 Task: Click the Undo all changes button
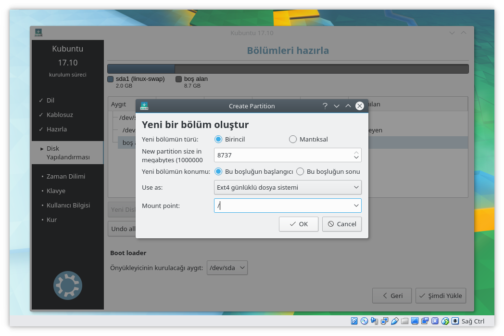tap(122, 229)
